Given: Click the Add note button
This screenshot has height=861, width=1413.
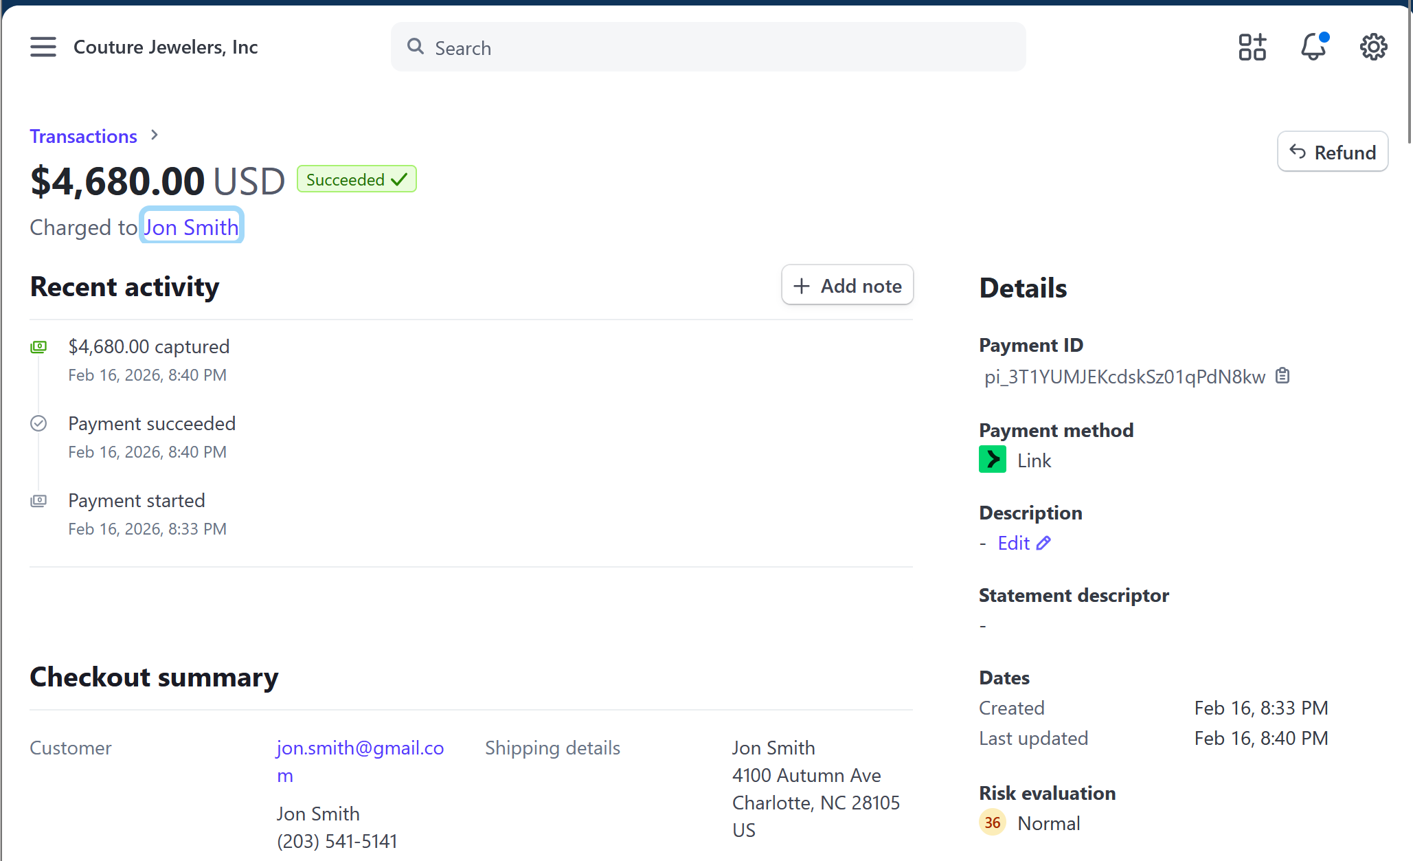Looking at the screenshot, I should pos(847,284).
